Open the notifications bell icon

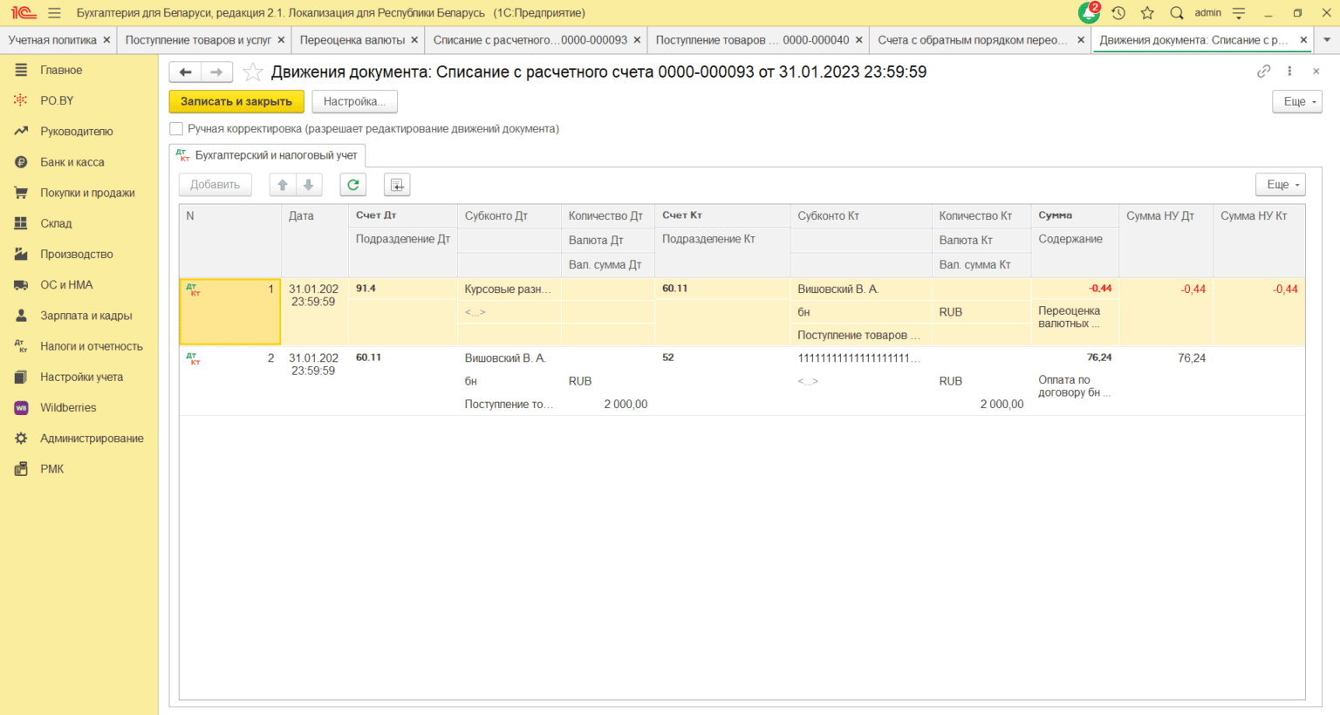coord(1088,13)
